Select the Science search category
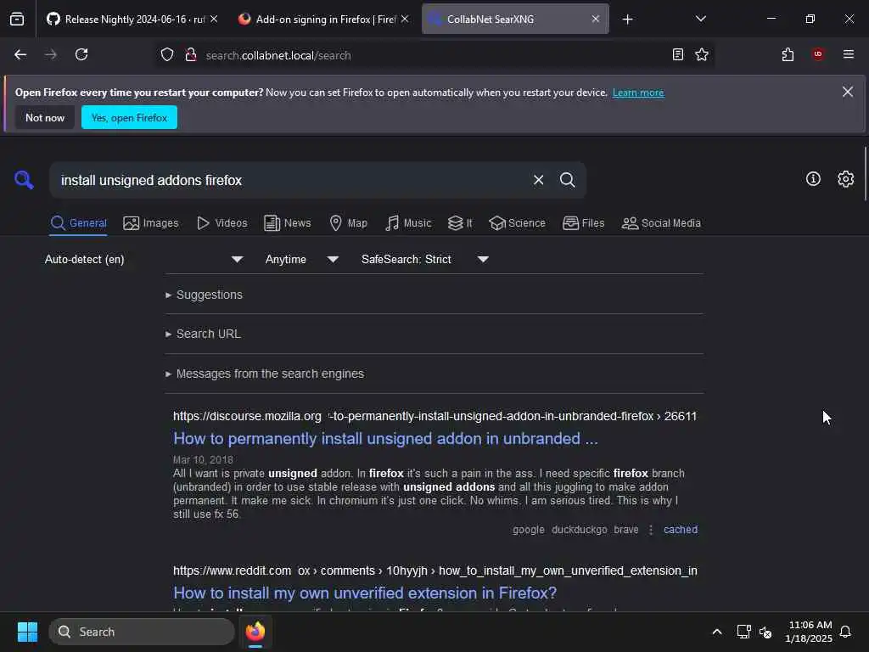Viewport: 869px width, 652px height. 517,223
